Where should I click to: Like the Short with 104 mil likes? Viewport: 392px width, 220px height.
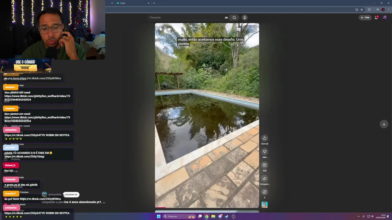[x=265, y=138]
